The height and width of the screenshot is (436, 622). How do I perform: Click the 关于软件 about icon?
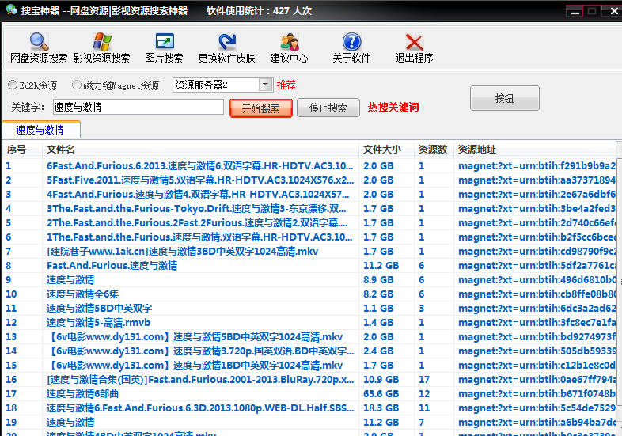351,47
